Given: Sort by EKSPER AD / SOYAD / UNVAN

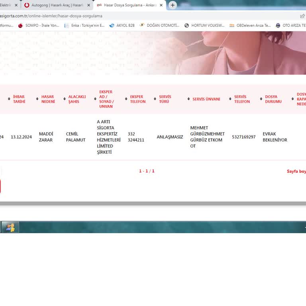Looking at the screenshot, I should pyautogui.click(x=106, y=99).
